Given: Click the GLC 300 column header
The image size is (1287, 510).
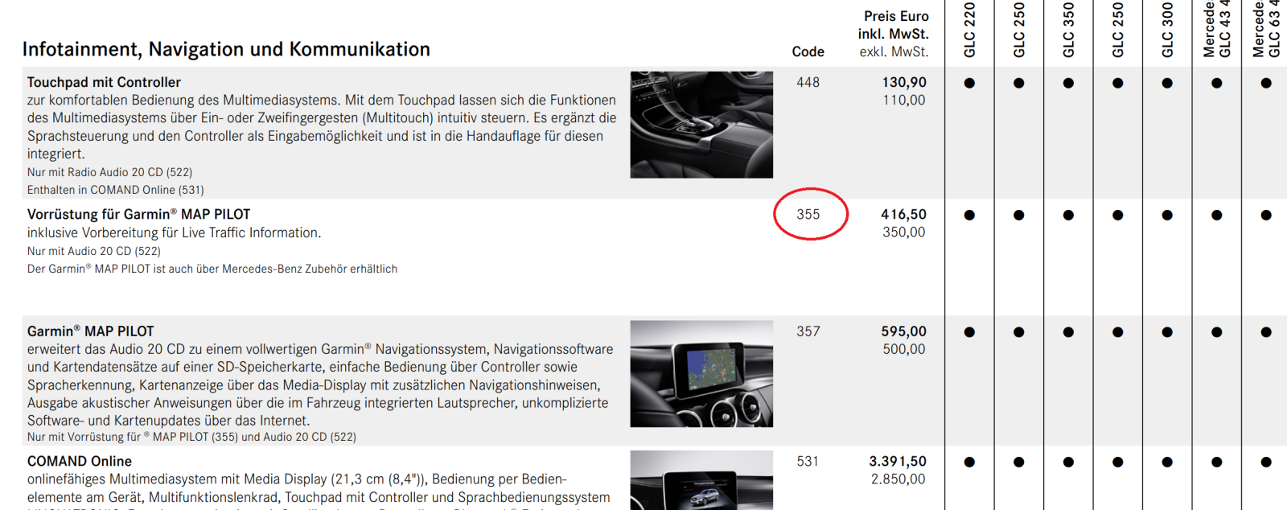Looking at the screenshot, I should (1168, 31).
